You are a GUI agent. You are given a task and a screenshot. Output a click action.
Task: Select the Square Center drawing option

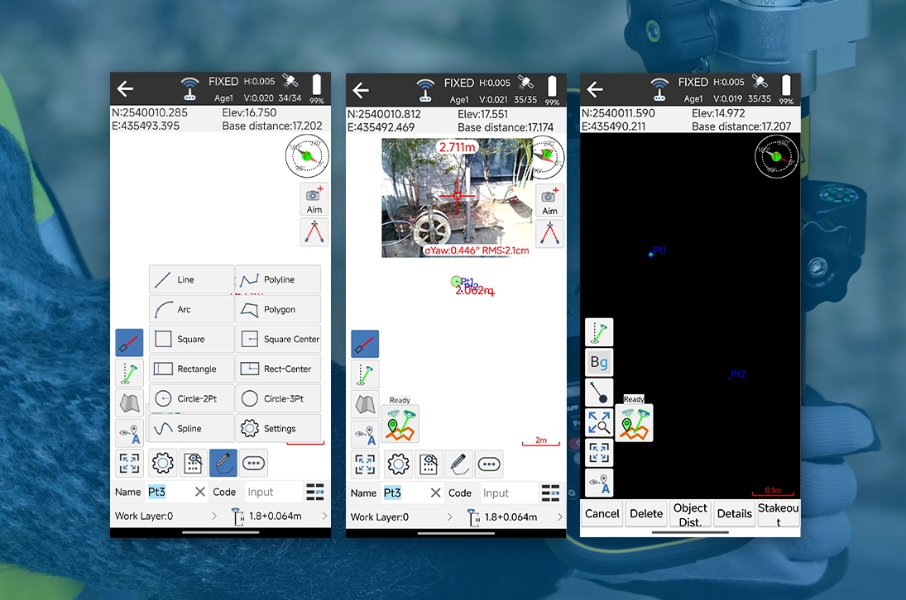click(278, 339)
